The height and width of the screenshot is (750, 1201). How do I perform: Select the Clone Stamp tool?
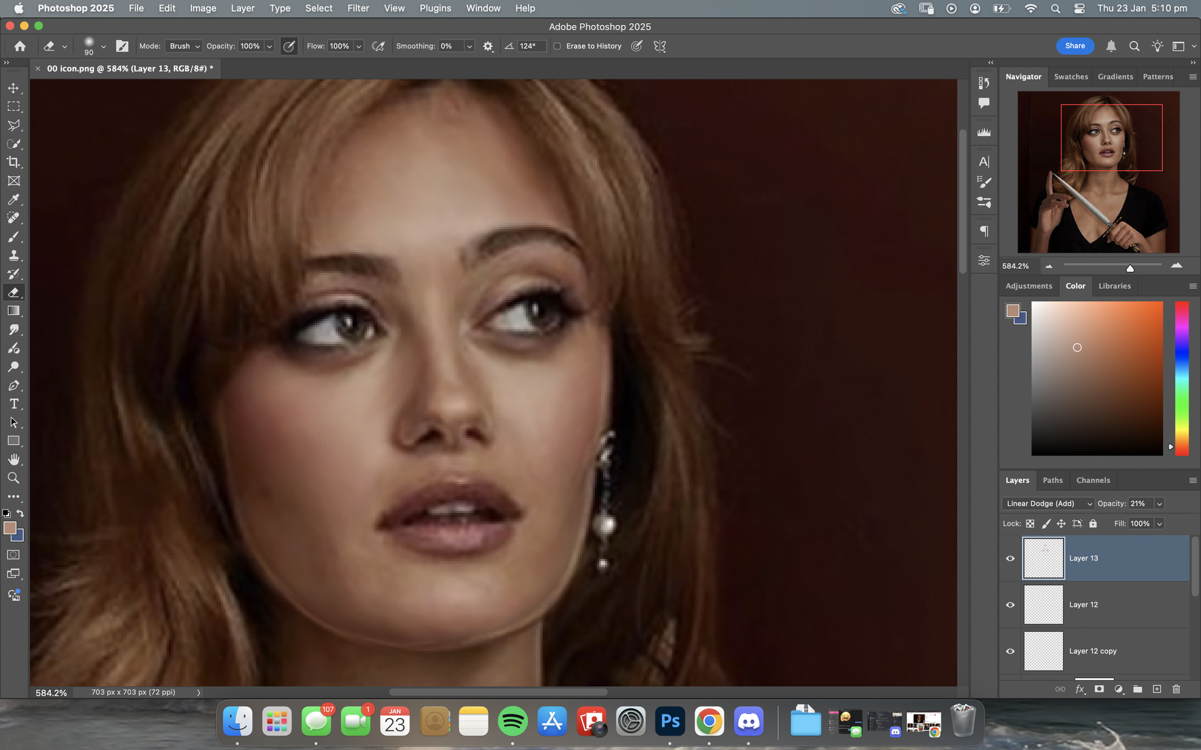coord(13,255)
